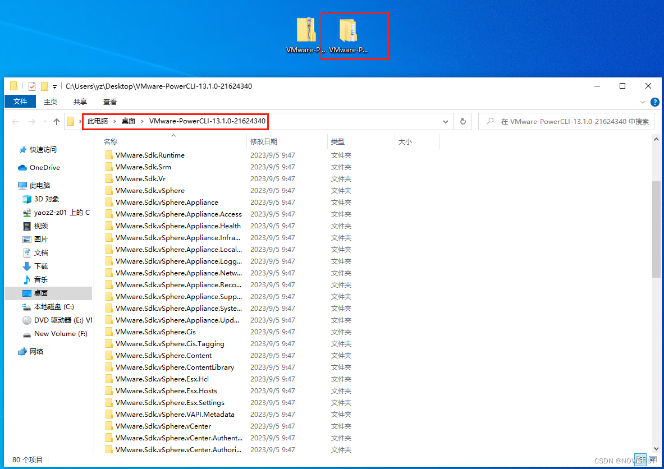
Task: Select the VMware.Sdk.Runtime folder
Action: [x=150, y=155]
